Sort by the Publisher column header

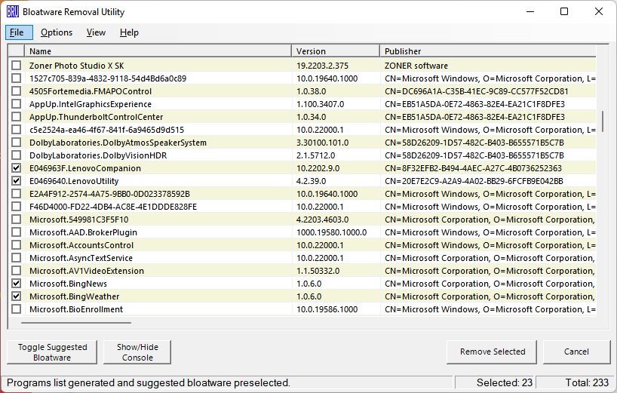tap(487, 51)
